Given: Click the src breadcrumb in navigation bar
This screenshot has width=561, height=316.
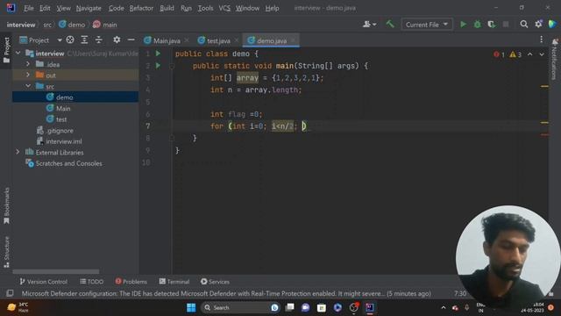Looking at the screenshot, I should pos(47,25).
